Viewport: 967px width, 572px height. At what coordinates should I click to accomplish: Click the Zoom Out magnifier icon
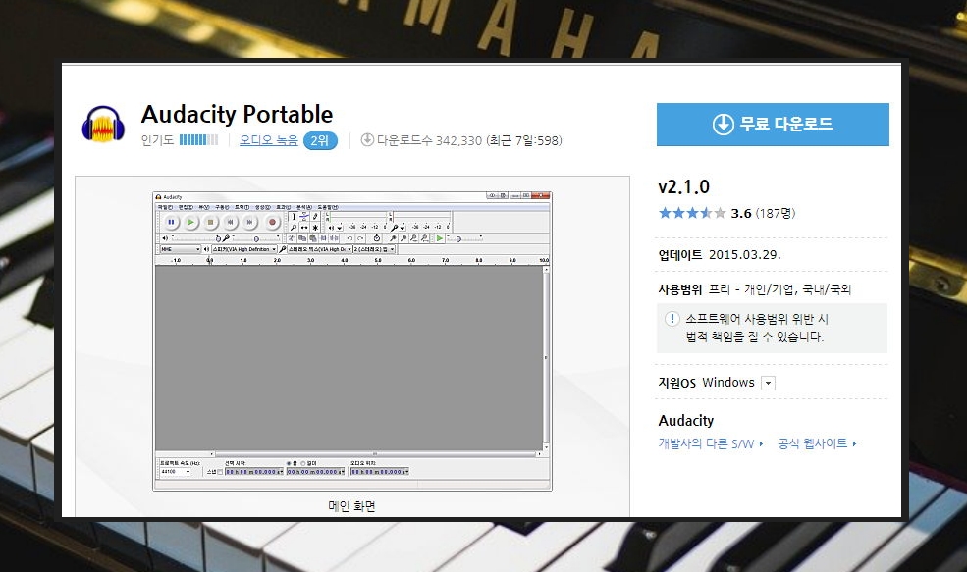point(403,238)
